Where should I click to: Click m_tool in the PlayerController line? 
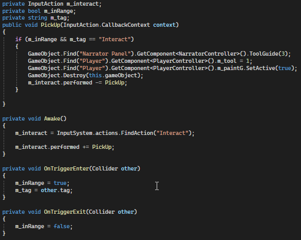coord(227,61)
